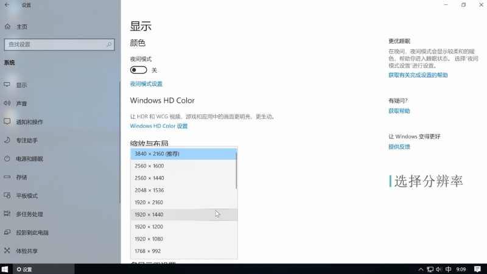This screenshot has height=274, width=487.
Task: Toggle the 夜间模式 switch
Action: pos(139,70)
